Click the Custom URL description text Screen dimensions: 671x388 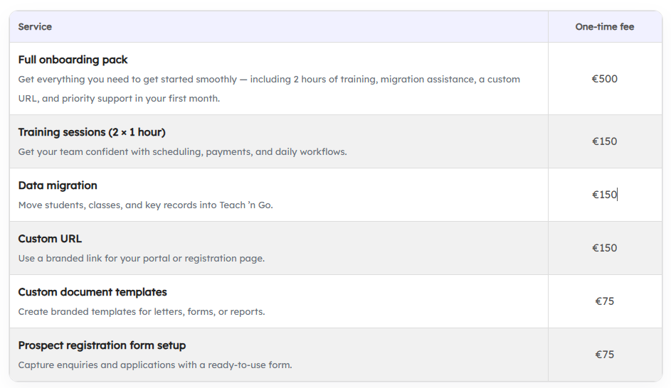coord(142,259)
